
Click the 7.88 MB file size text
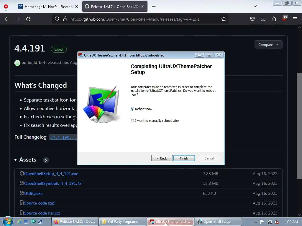(211, 174)
